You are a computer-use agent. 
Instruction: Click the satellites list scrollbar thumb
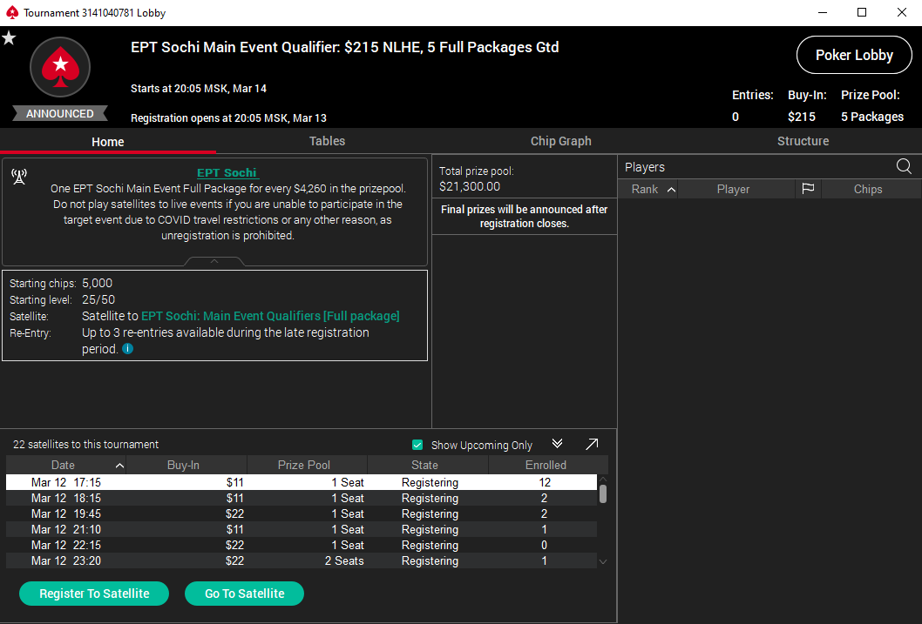click(602, 493)
